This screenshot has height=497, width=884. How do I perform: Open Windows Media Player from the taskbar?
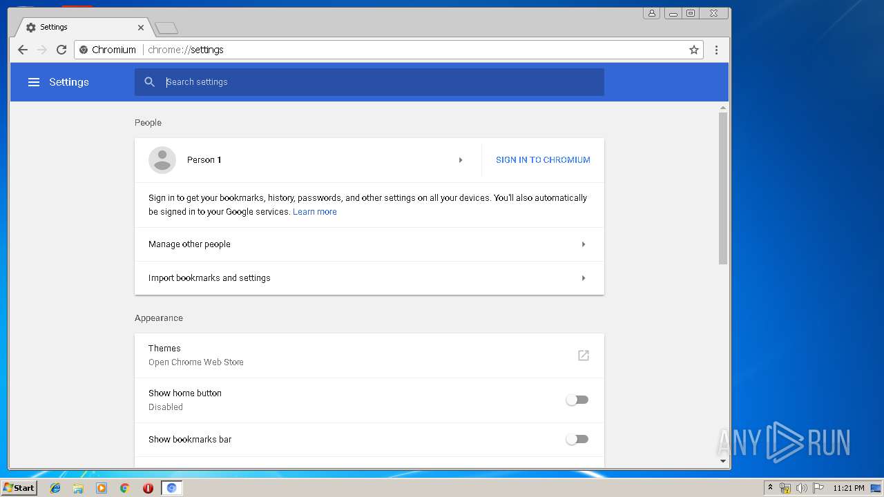coord(102,488)
